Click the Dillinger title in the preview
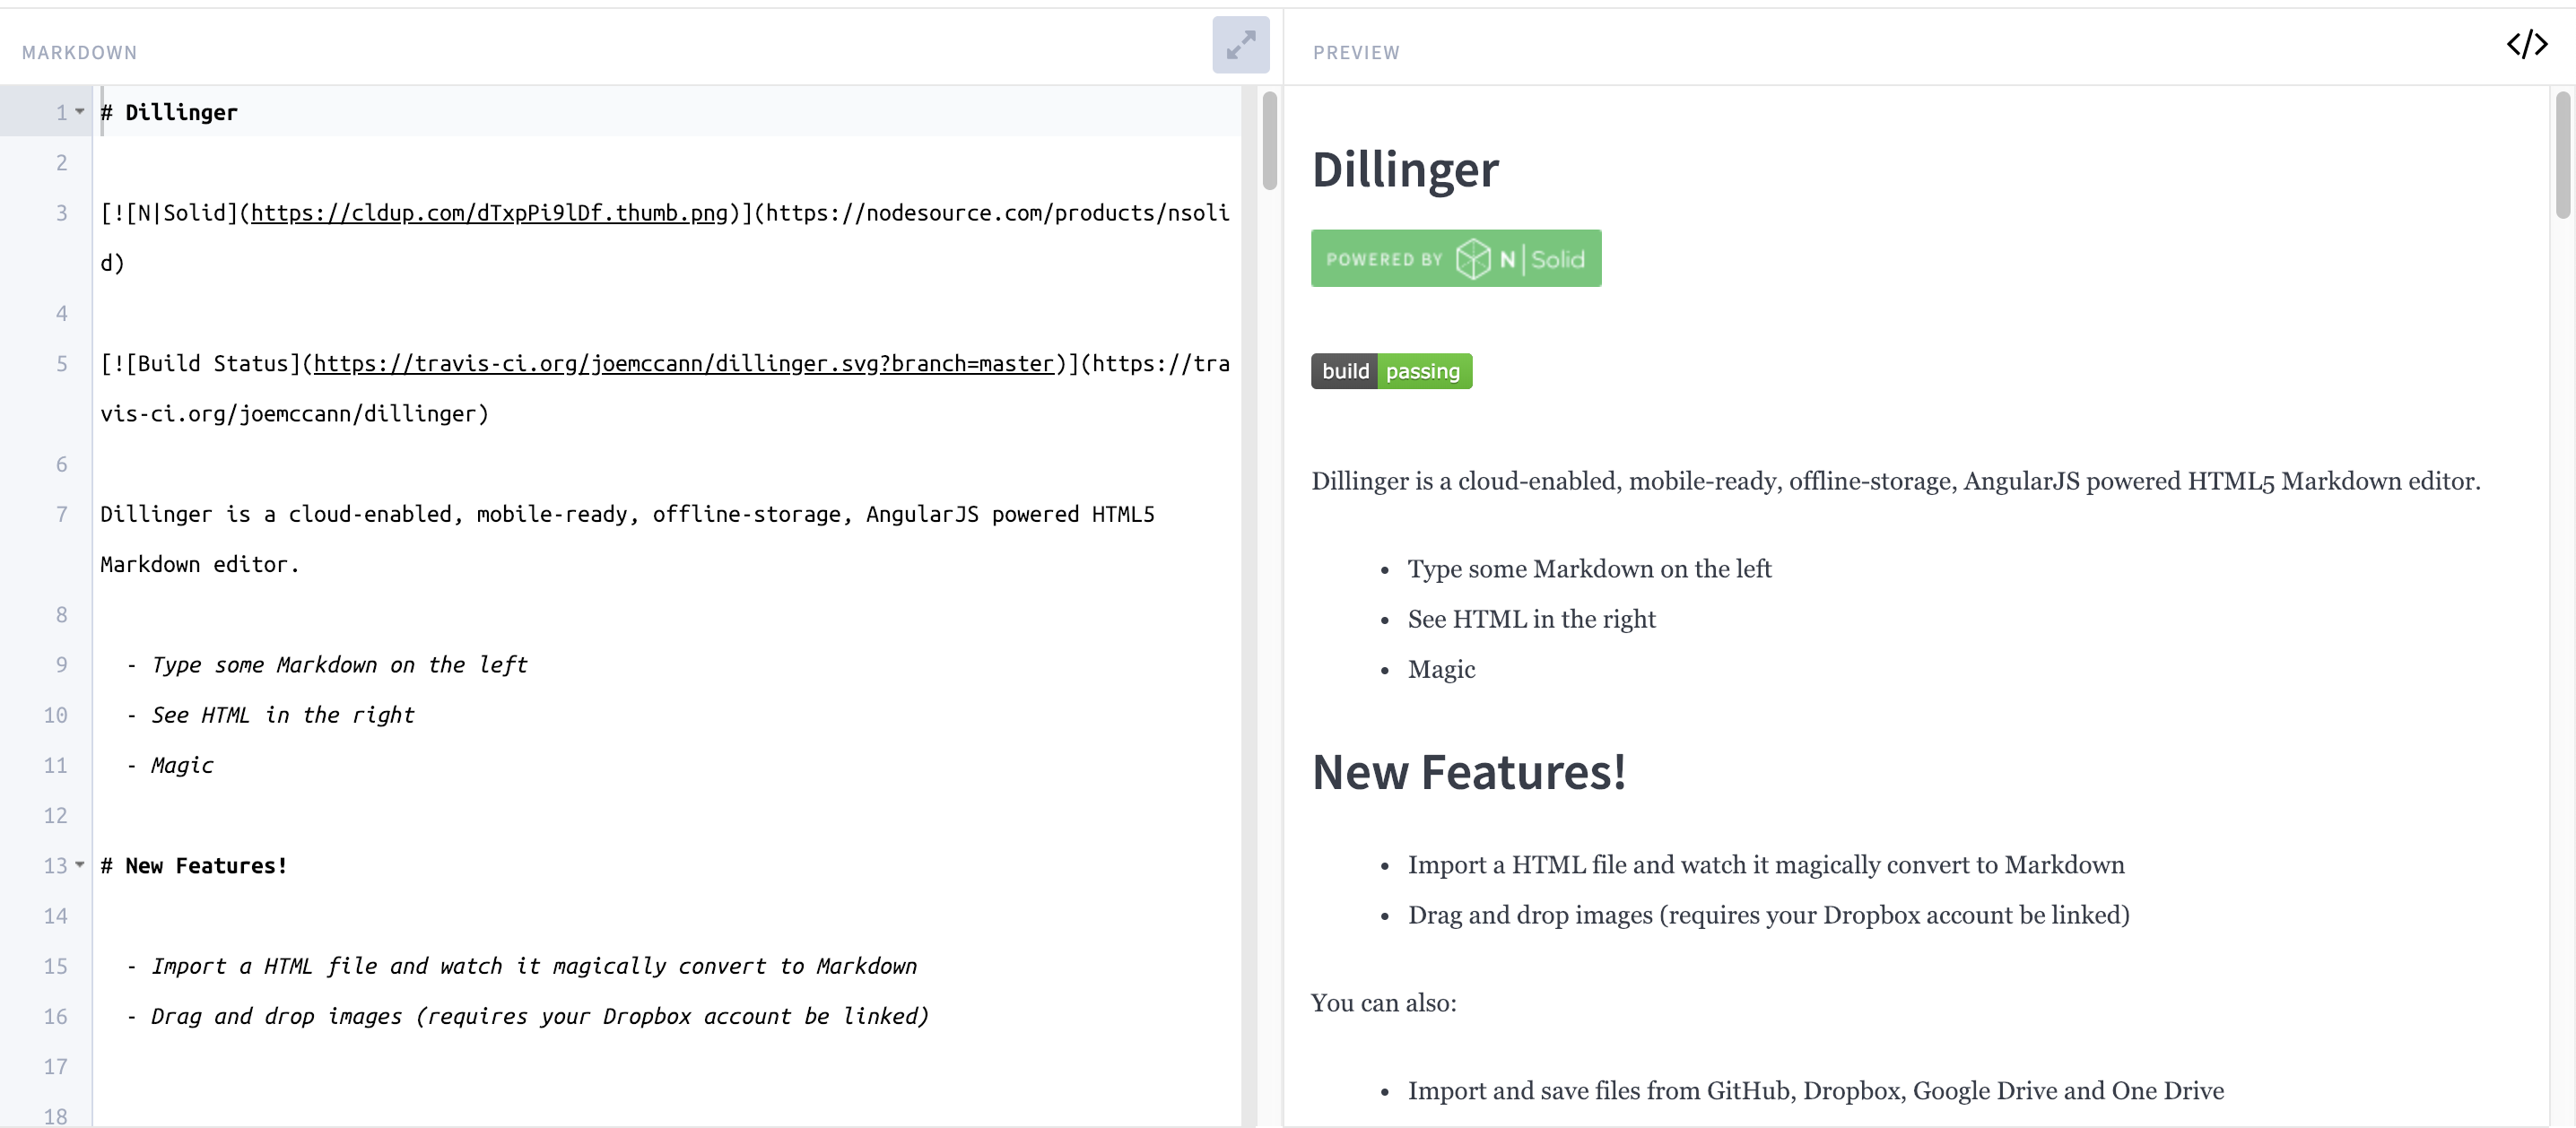The image size is (2576, 1128). (1404, 169)
